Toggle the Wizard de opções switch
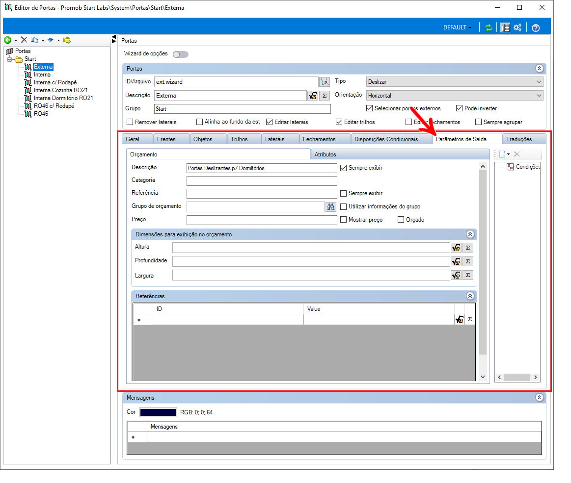This screenshot has height=483, width=571. click(x=181, y=54)
